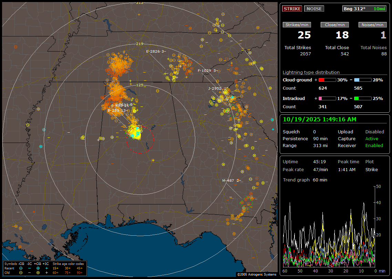Select the Strikes/min header button
The image size is (392, 279).
coord(297,25)
